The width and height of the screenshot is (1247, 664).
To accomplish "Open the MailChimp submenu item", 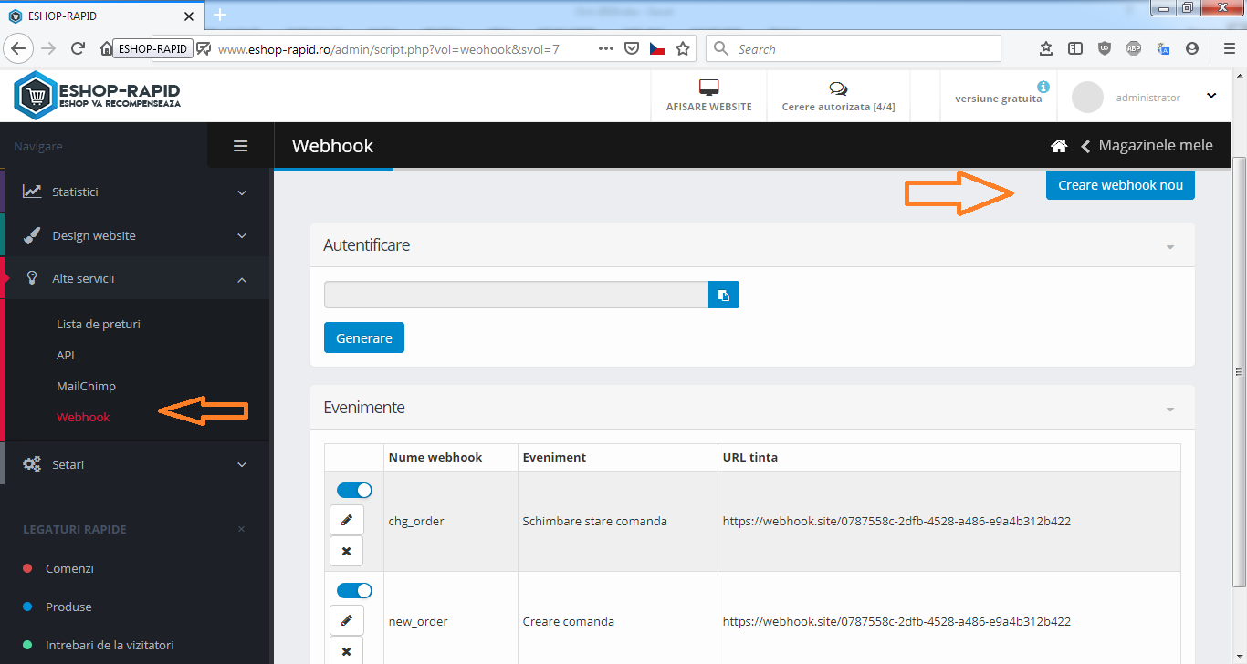I will 86,386.
